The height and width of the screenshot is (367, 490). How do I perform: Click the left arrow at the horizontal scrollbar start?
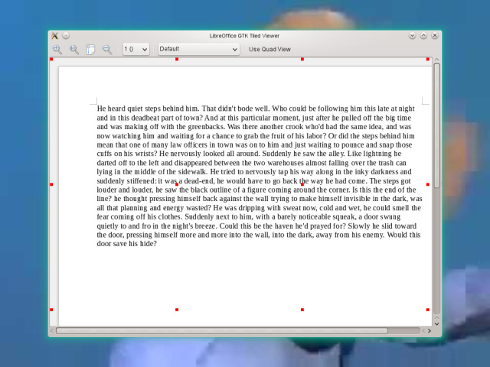52,331
